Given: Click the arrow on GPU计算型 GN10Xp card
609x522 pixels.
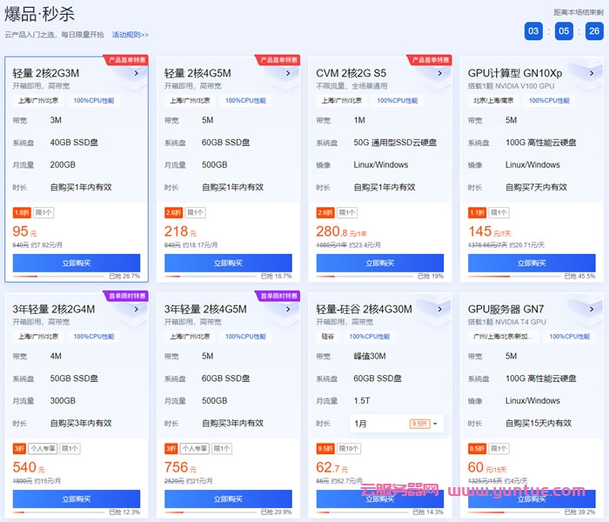Looking at the screenshot, I should click(x=592, y=74).
